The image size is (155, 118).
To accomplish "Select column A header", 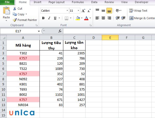I will (23, 38).
